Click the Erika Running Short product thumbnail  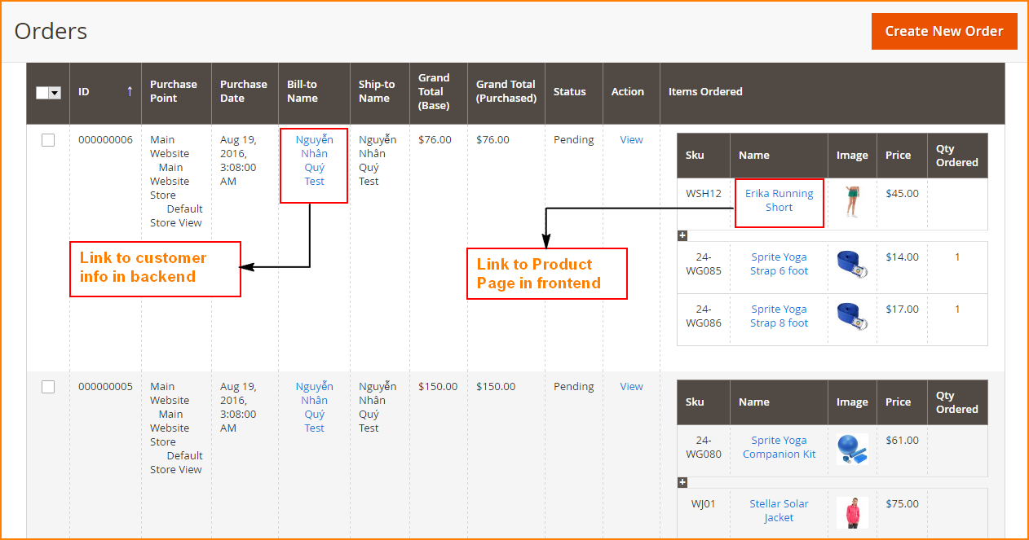click(x=852, y=200)
